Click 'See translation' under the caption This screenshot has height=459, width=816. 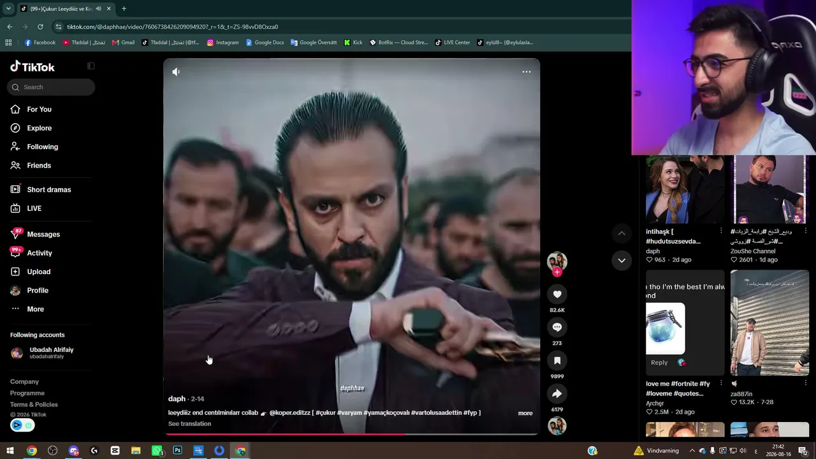point(189,424)
